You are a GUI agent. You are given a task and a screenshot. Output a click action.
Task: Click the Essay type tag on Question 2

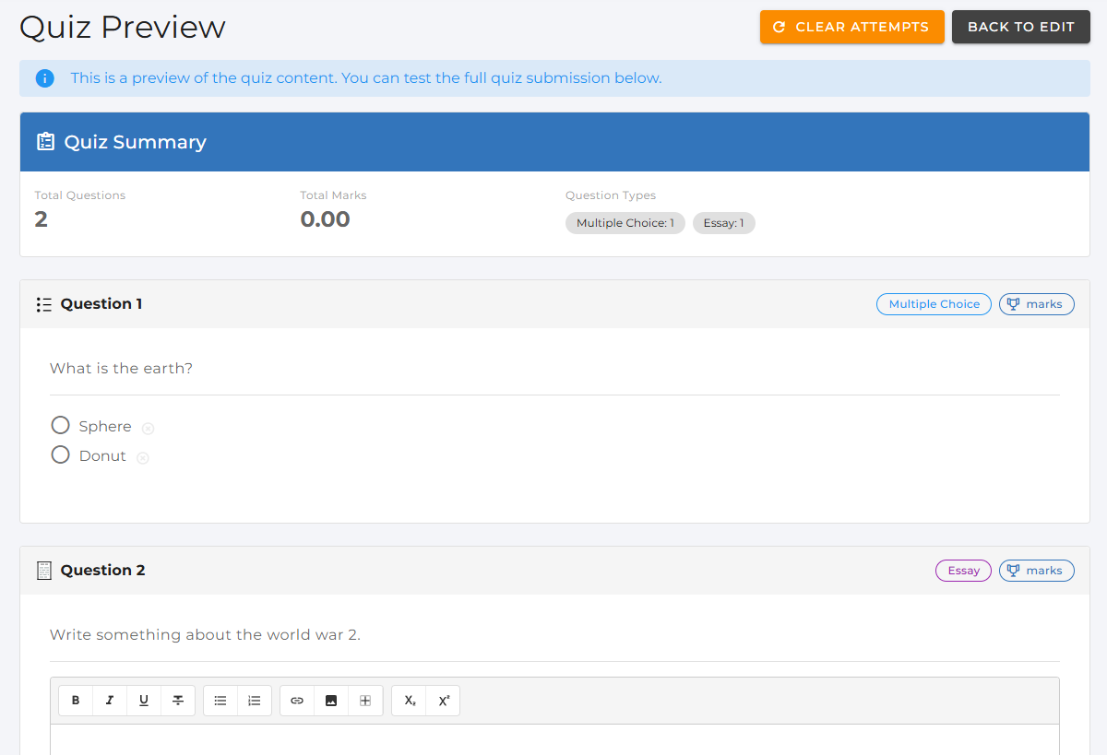click(963, 571)
